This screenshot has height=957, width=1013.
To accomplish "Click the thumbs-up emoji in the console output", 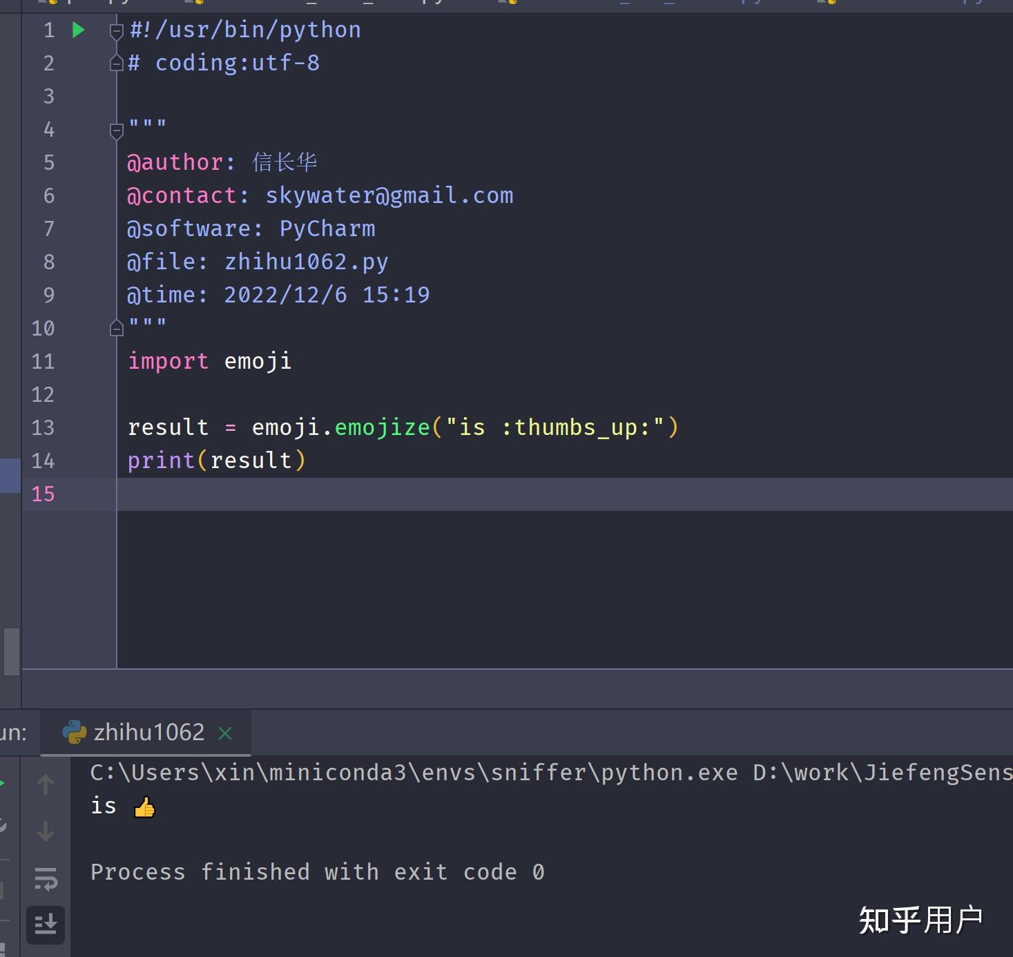I will click(145, 806).
